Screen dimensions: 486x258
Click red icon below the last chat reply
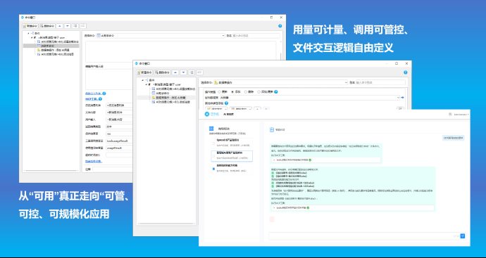(272, 219)
